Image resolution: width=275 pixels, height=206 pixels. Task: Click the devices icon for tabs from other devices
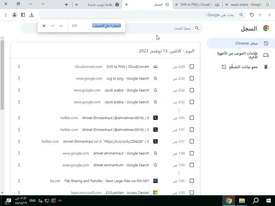click(266, 55)
